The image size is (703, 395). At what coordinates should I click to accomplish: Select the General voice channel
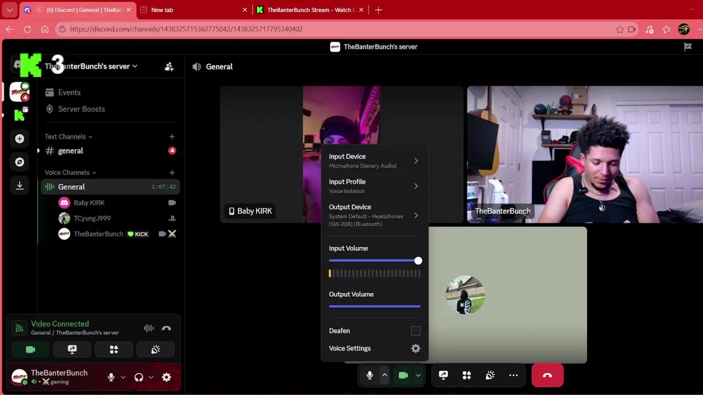(x=110, y=187)
